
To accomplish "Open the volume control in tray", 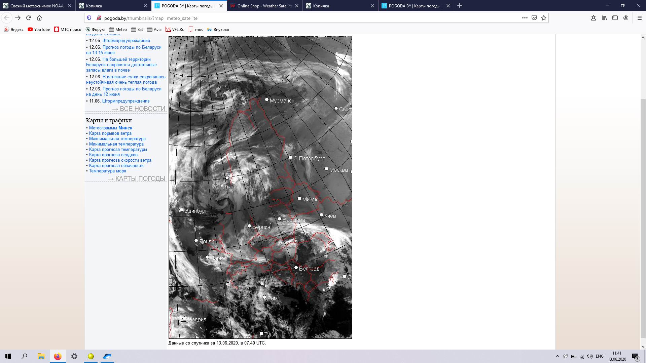I will point(589,356).
